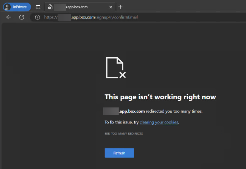
Task: Click the InPrivate profile button
Action: click(x=17, y=7)
